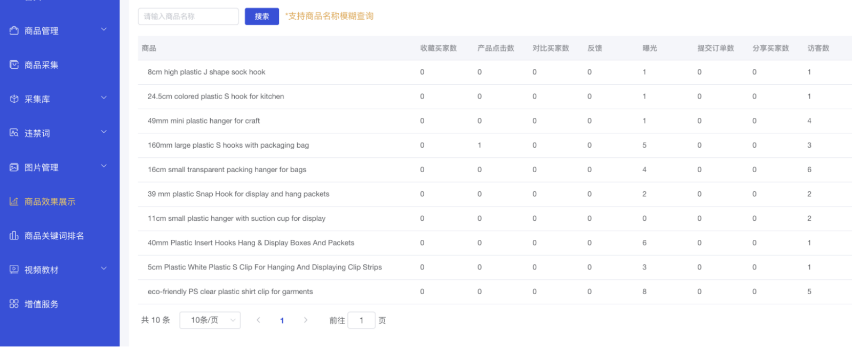Click the 分享买家数 column header
The image size is (852, 347).
click(770, 48)
